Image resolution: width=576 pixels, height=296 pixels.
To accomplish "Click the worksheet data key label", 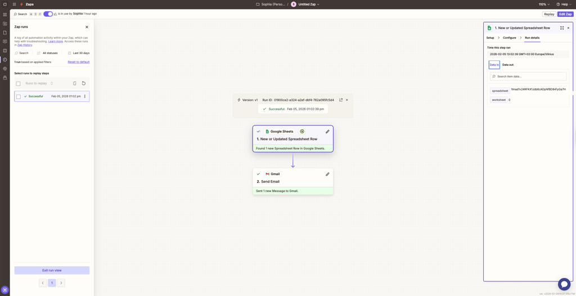I will [499, 100].
